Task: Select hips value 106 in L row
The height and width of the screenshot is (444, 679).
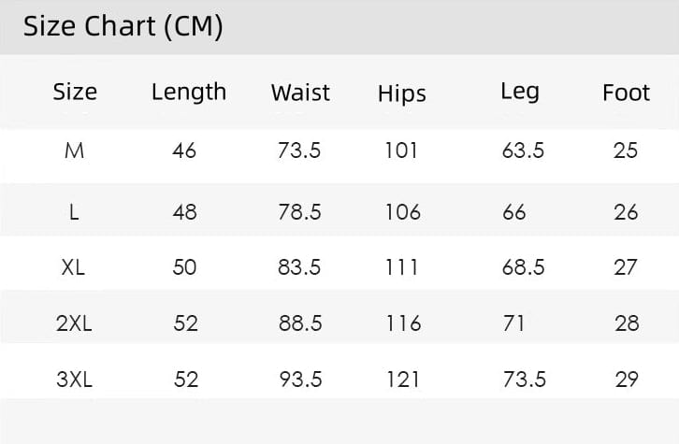Action: 403,212
